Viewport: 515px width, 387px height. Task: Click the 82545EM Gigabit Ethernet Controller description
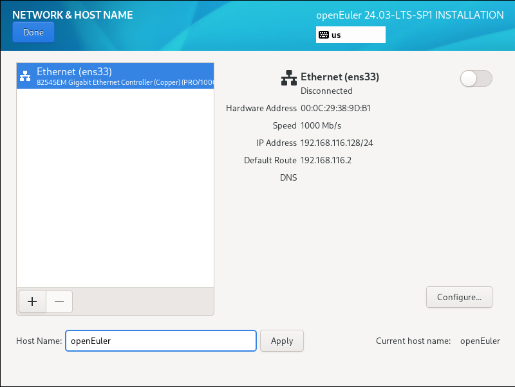click(125, 82)
